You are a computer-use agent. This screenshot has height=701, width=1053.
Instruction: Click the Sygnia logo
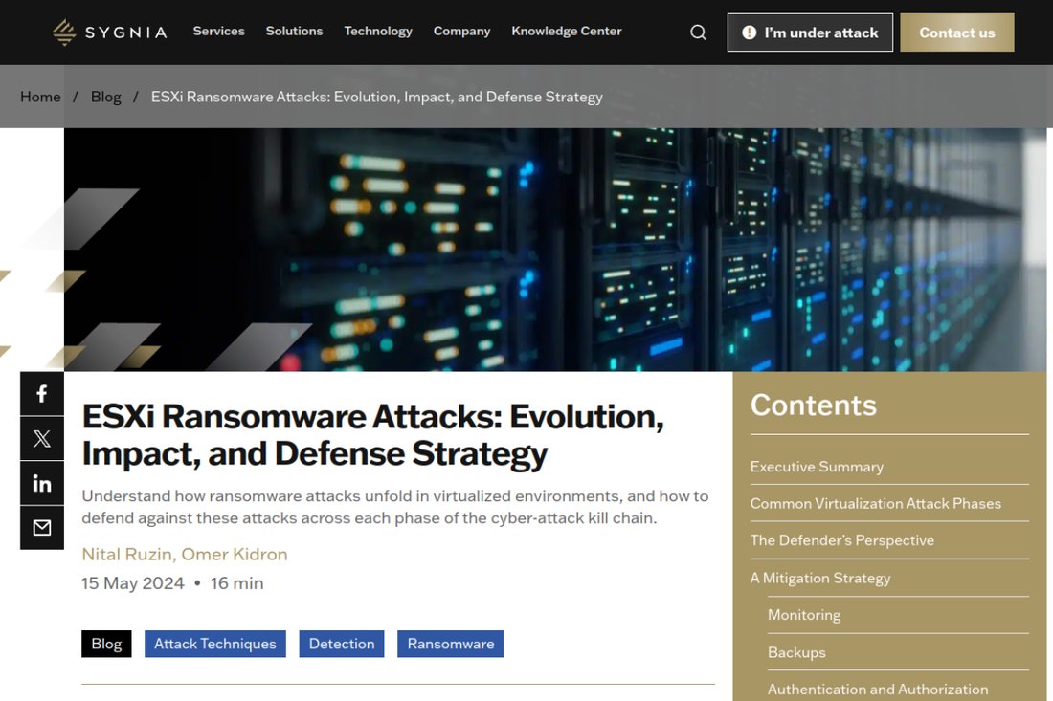click(x=109, y=33)
